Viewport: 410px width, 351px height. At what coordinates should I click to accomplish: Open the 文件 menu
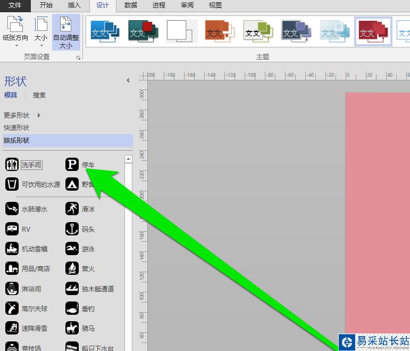tap(15, 5)
